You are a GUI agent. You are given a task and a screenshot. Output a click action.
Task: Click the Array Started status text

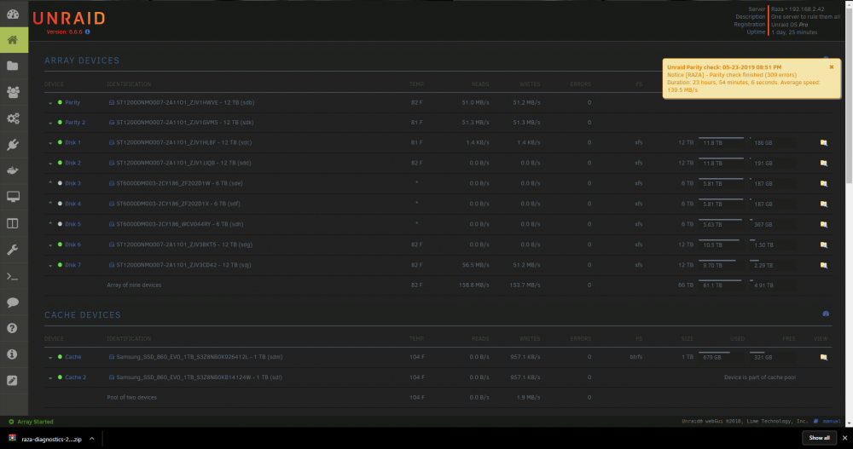35,422
